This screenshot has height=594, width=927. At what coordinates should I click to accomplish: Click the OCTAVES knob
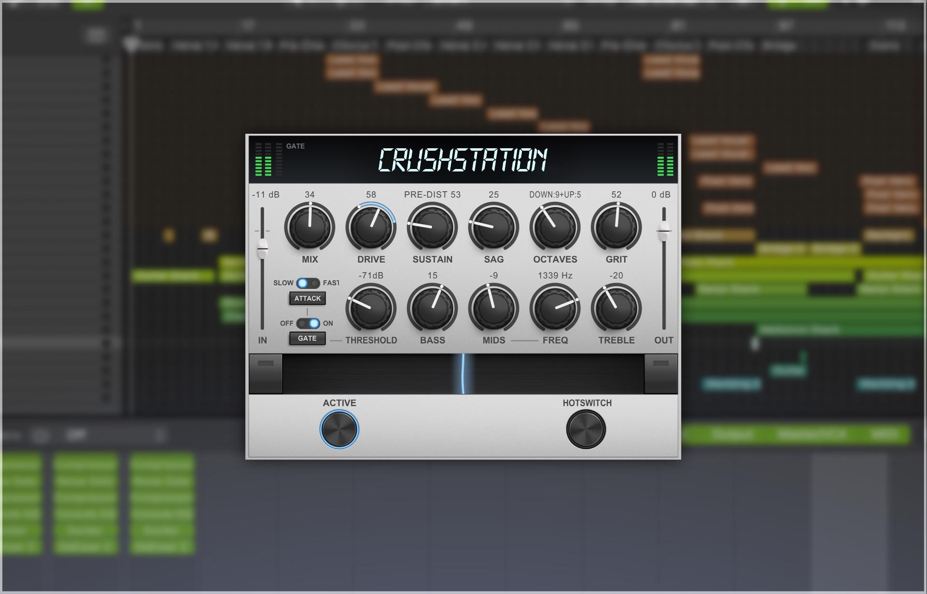[x=555, y=227]
